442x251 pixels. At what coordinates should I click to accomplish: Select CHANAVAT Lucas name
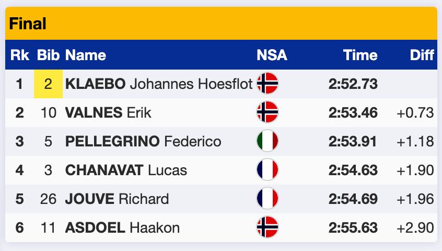point(126,170)
